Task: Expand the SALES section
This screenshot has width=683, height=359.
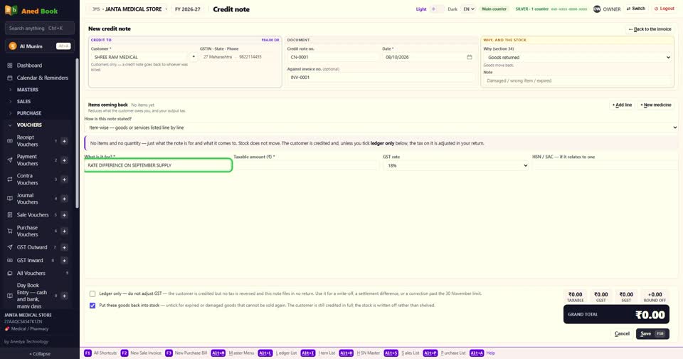Action: [23, 101]
